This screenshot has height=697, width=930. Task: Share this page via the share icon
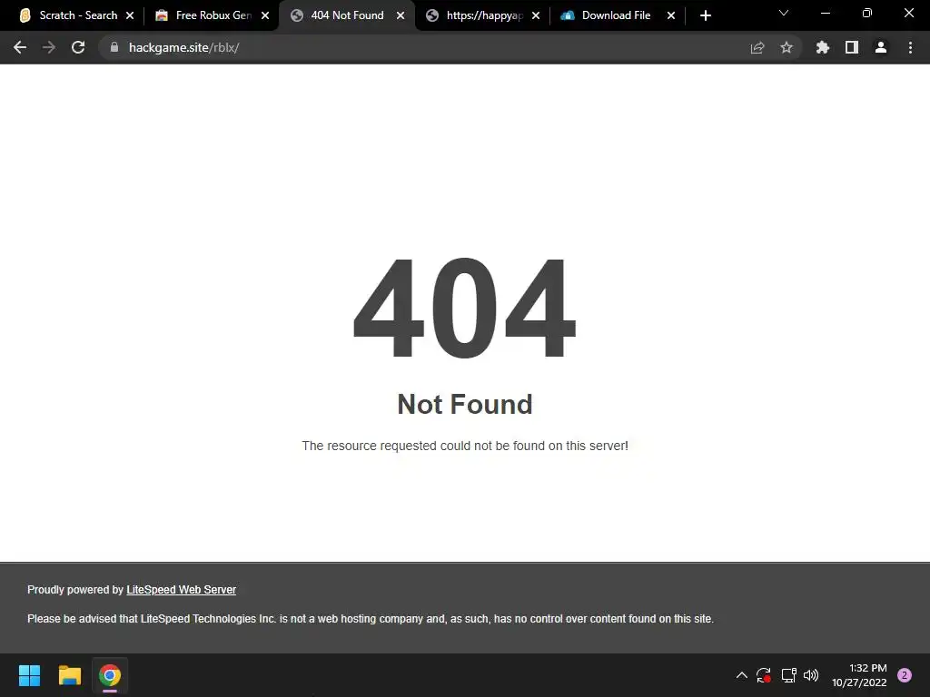757,47
